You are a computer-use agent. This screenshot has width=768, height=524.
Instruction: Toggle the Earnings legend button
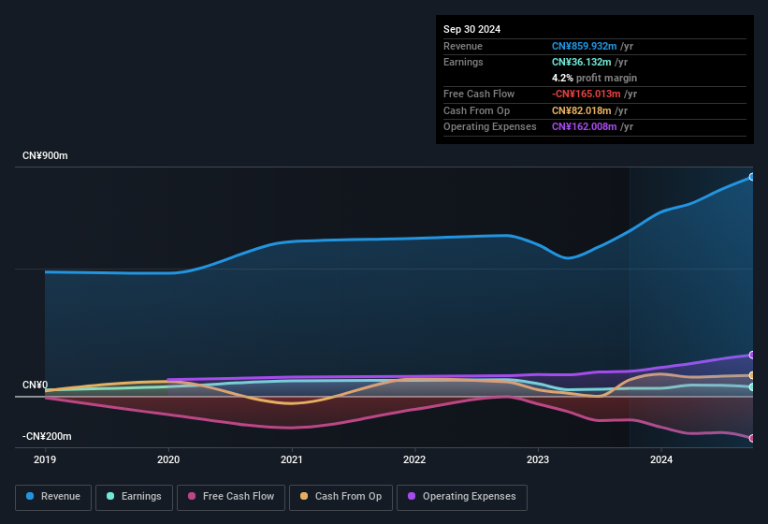tap(134, 497)
